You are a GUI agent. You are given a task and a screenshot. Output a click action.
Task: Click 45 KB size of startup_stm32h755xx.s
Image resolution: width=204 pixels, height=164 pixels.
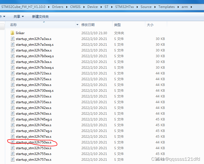click(160, 154)
